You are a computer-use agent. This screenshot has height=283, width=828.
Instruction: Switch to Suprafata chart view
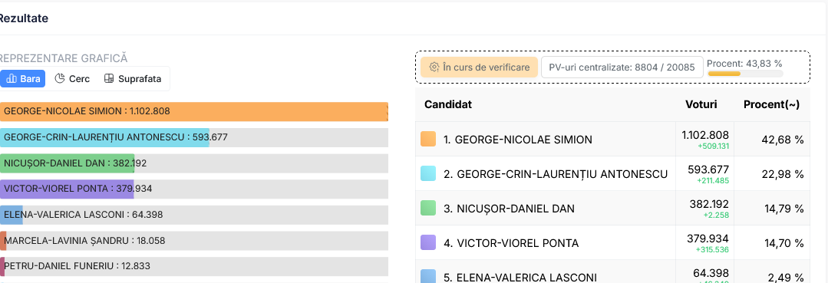[133, 79]
